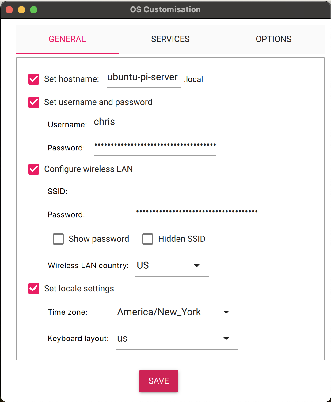The image size is (331, 402).
Task: Select the General tab
Action: click(67, 39)
